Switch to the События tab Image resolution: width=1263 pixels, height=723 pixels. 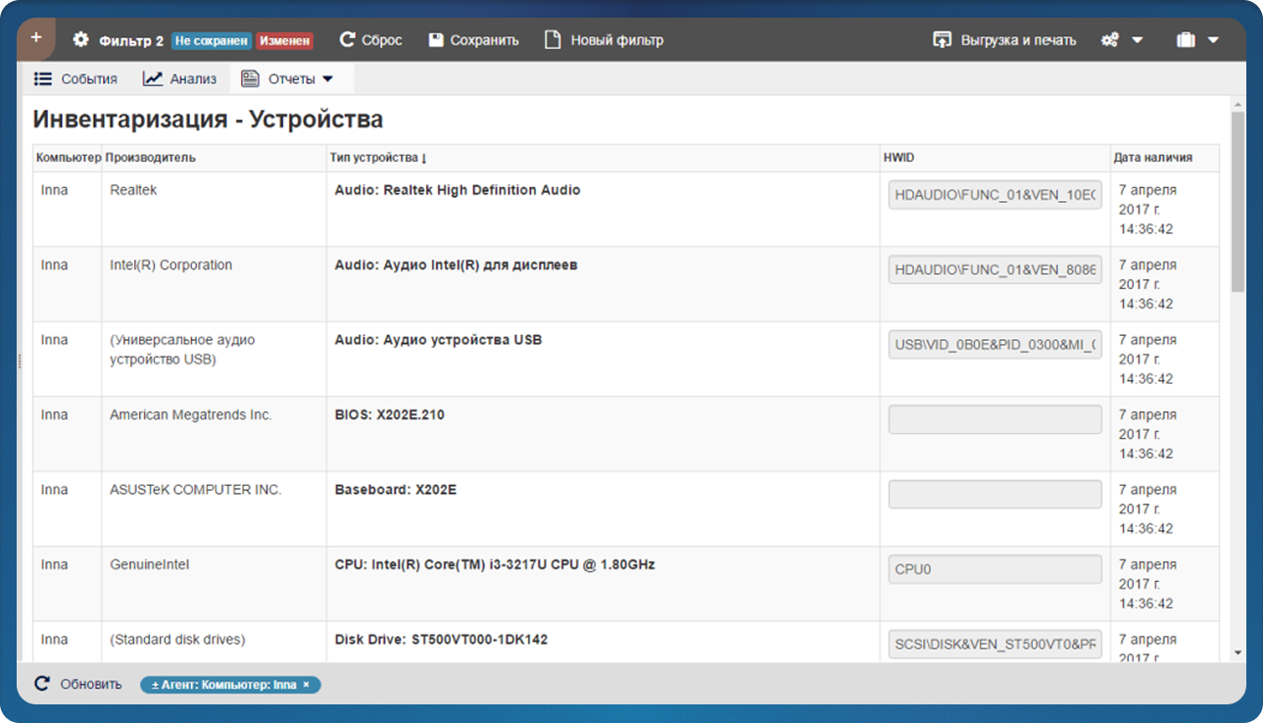pos(75,79)
